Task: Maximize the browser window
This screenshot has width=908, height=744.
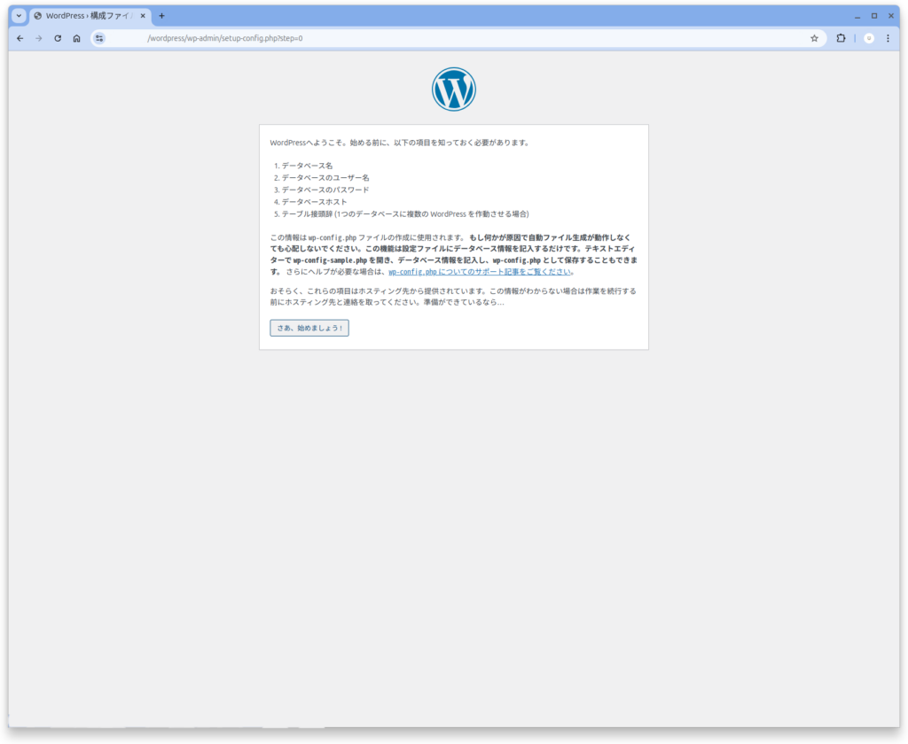Action: [874, 16]
